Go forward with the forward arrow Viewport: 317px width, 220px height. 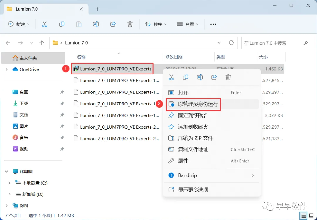point(21,43)
